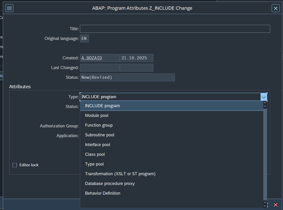Open the A.BOZAID creator link
Viewport: 283px width, 210px height.
[x=92, y=58]
